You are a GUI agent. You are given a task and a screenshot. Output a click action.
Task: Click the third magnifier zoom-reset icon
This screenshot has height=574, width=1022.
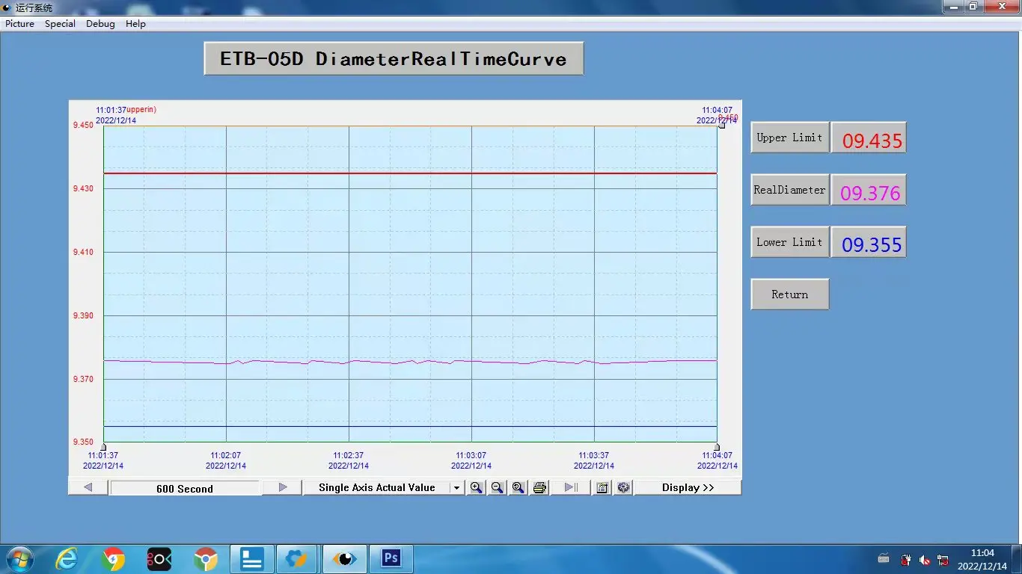click(x=518, y=487)
